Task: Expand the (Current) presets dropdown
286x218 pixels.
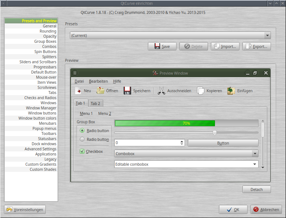Action: pyautogui.click(x=267, y=35)
